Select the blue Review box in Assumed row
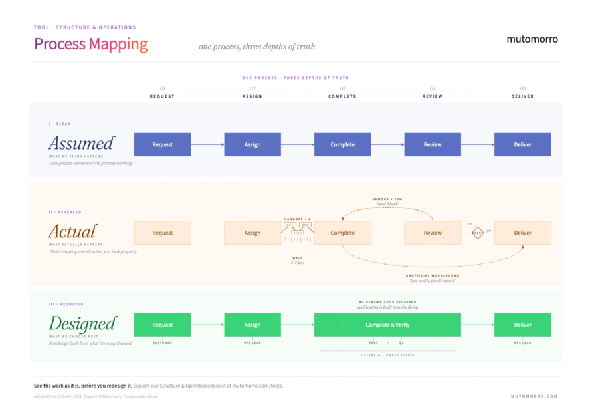This screenshot has width=592, height=419. pos(433,144)
